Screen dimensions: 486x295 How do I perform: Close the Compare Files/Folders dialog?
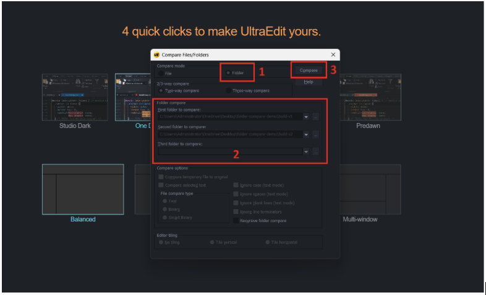coord(333,54)
